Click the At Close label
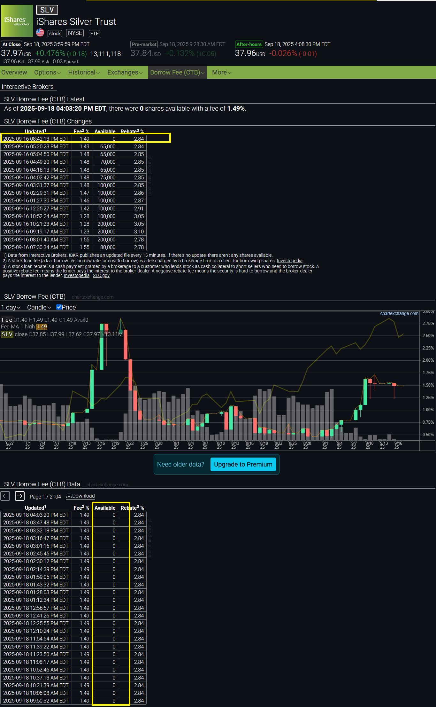Screen dimensions: 436x707 pos(11,44)
